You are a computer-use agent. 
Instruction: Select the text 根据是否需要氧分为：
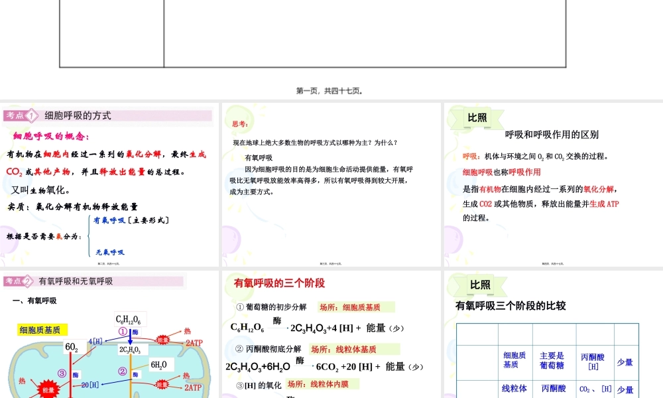pyautogui.click(x=44, y=236)
